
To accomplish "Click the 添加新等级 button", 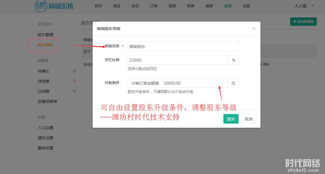I will 303,22.
